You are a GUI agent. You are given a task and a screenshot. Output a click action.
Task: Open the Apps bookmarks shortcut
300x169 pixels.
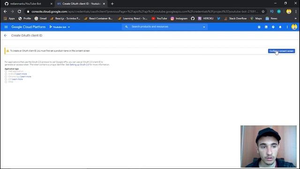click(9, 19)
